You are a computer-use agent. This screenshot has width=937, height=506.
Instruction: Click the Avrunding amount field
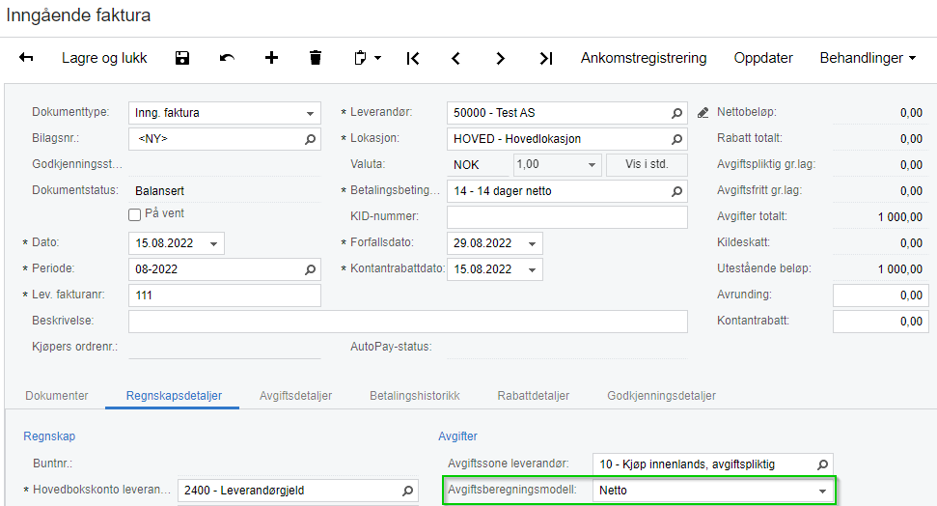(x=880, y=295)
